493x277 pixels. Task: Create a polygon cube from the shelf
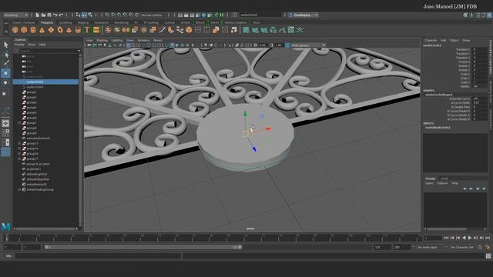coord(24,30)
